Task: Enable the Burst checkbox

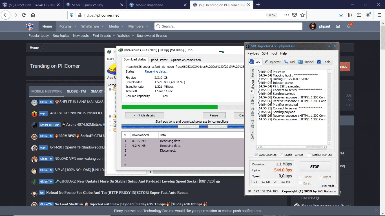Action: coord(301,183)
